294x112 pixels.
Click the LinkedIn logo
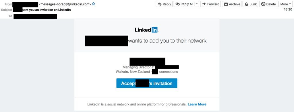[x=146, y=30]
